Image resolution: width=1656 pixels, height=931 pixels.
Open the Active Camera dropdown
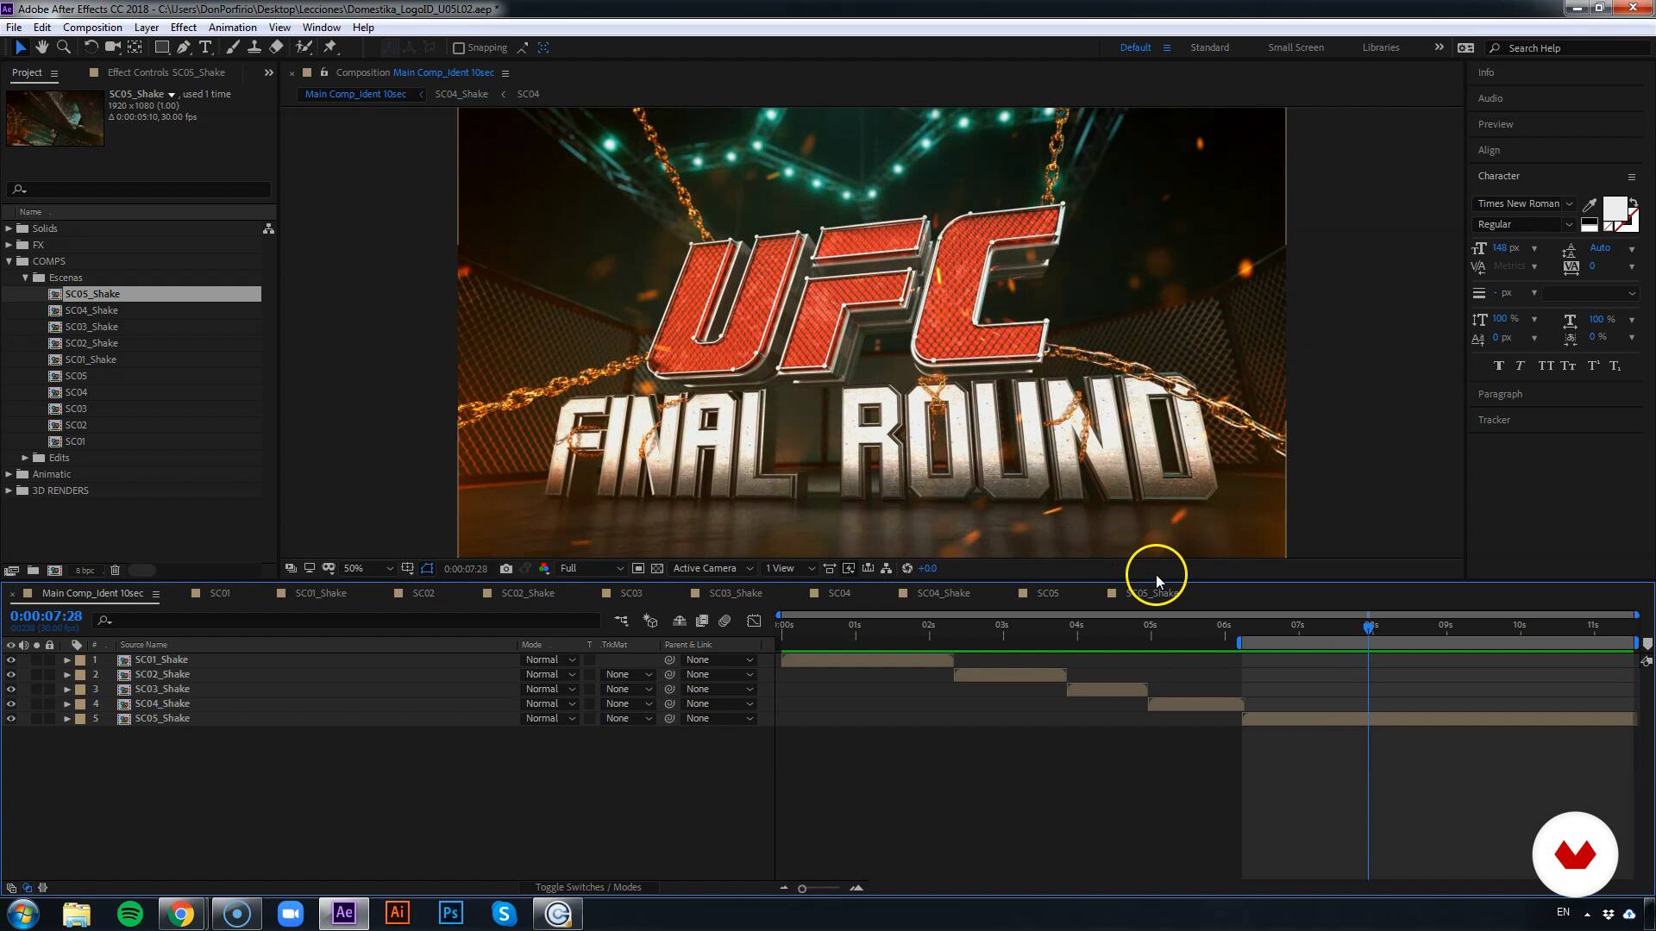713,569
